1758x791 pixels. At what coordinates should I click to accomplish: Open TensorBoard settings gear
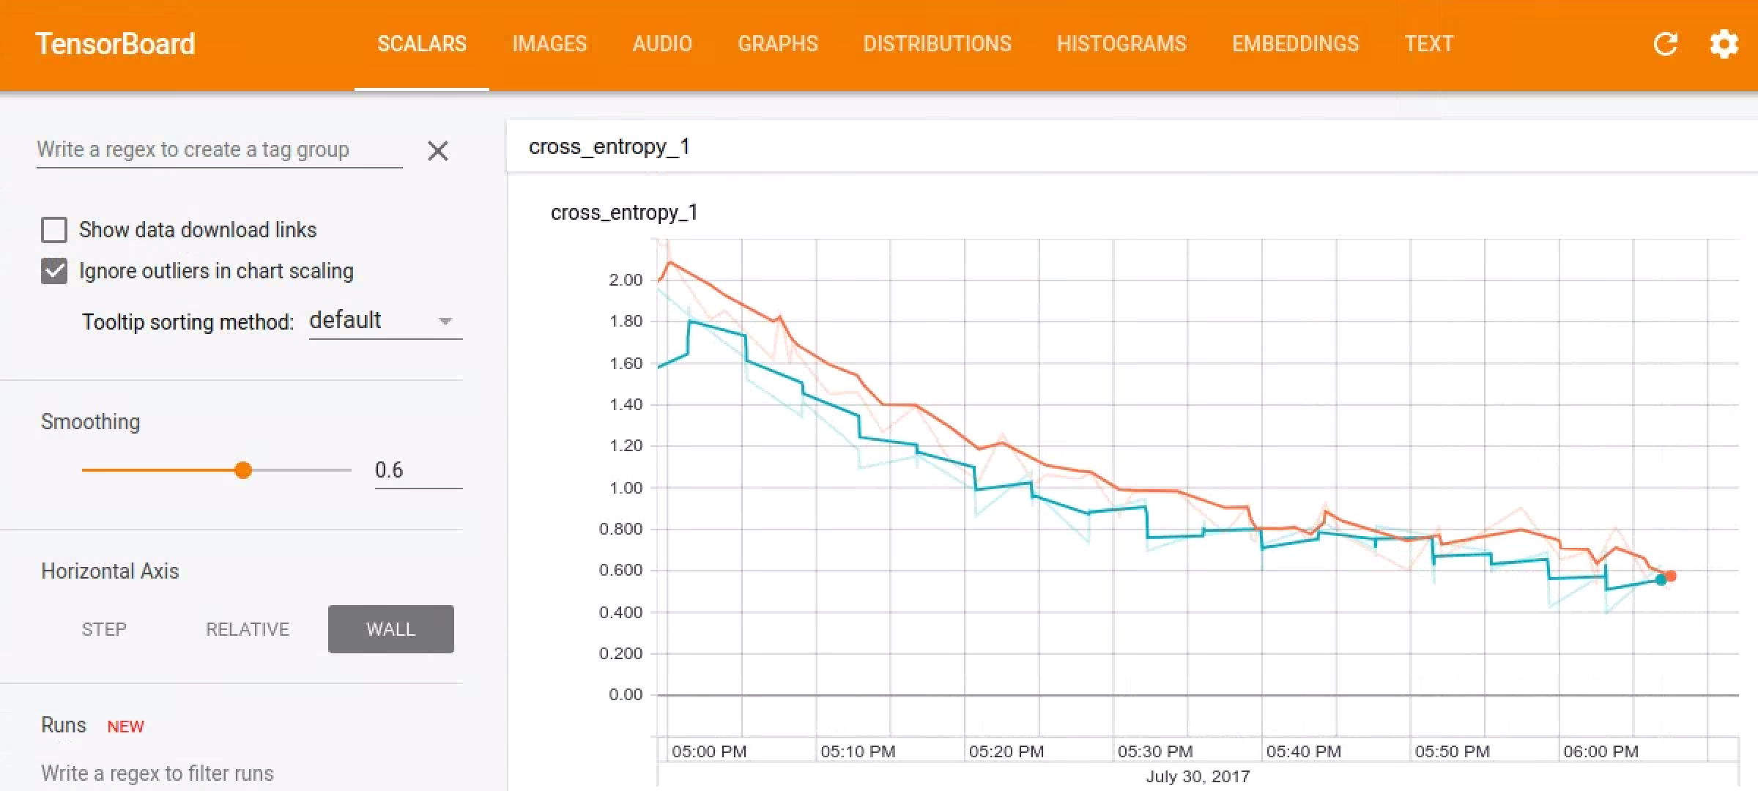coord(1724,44)
